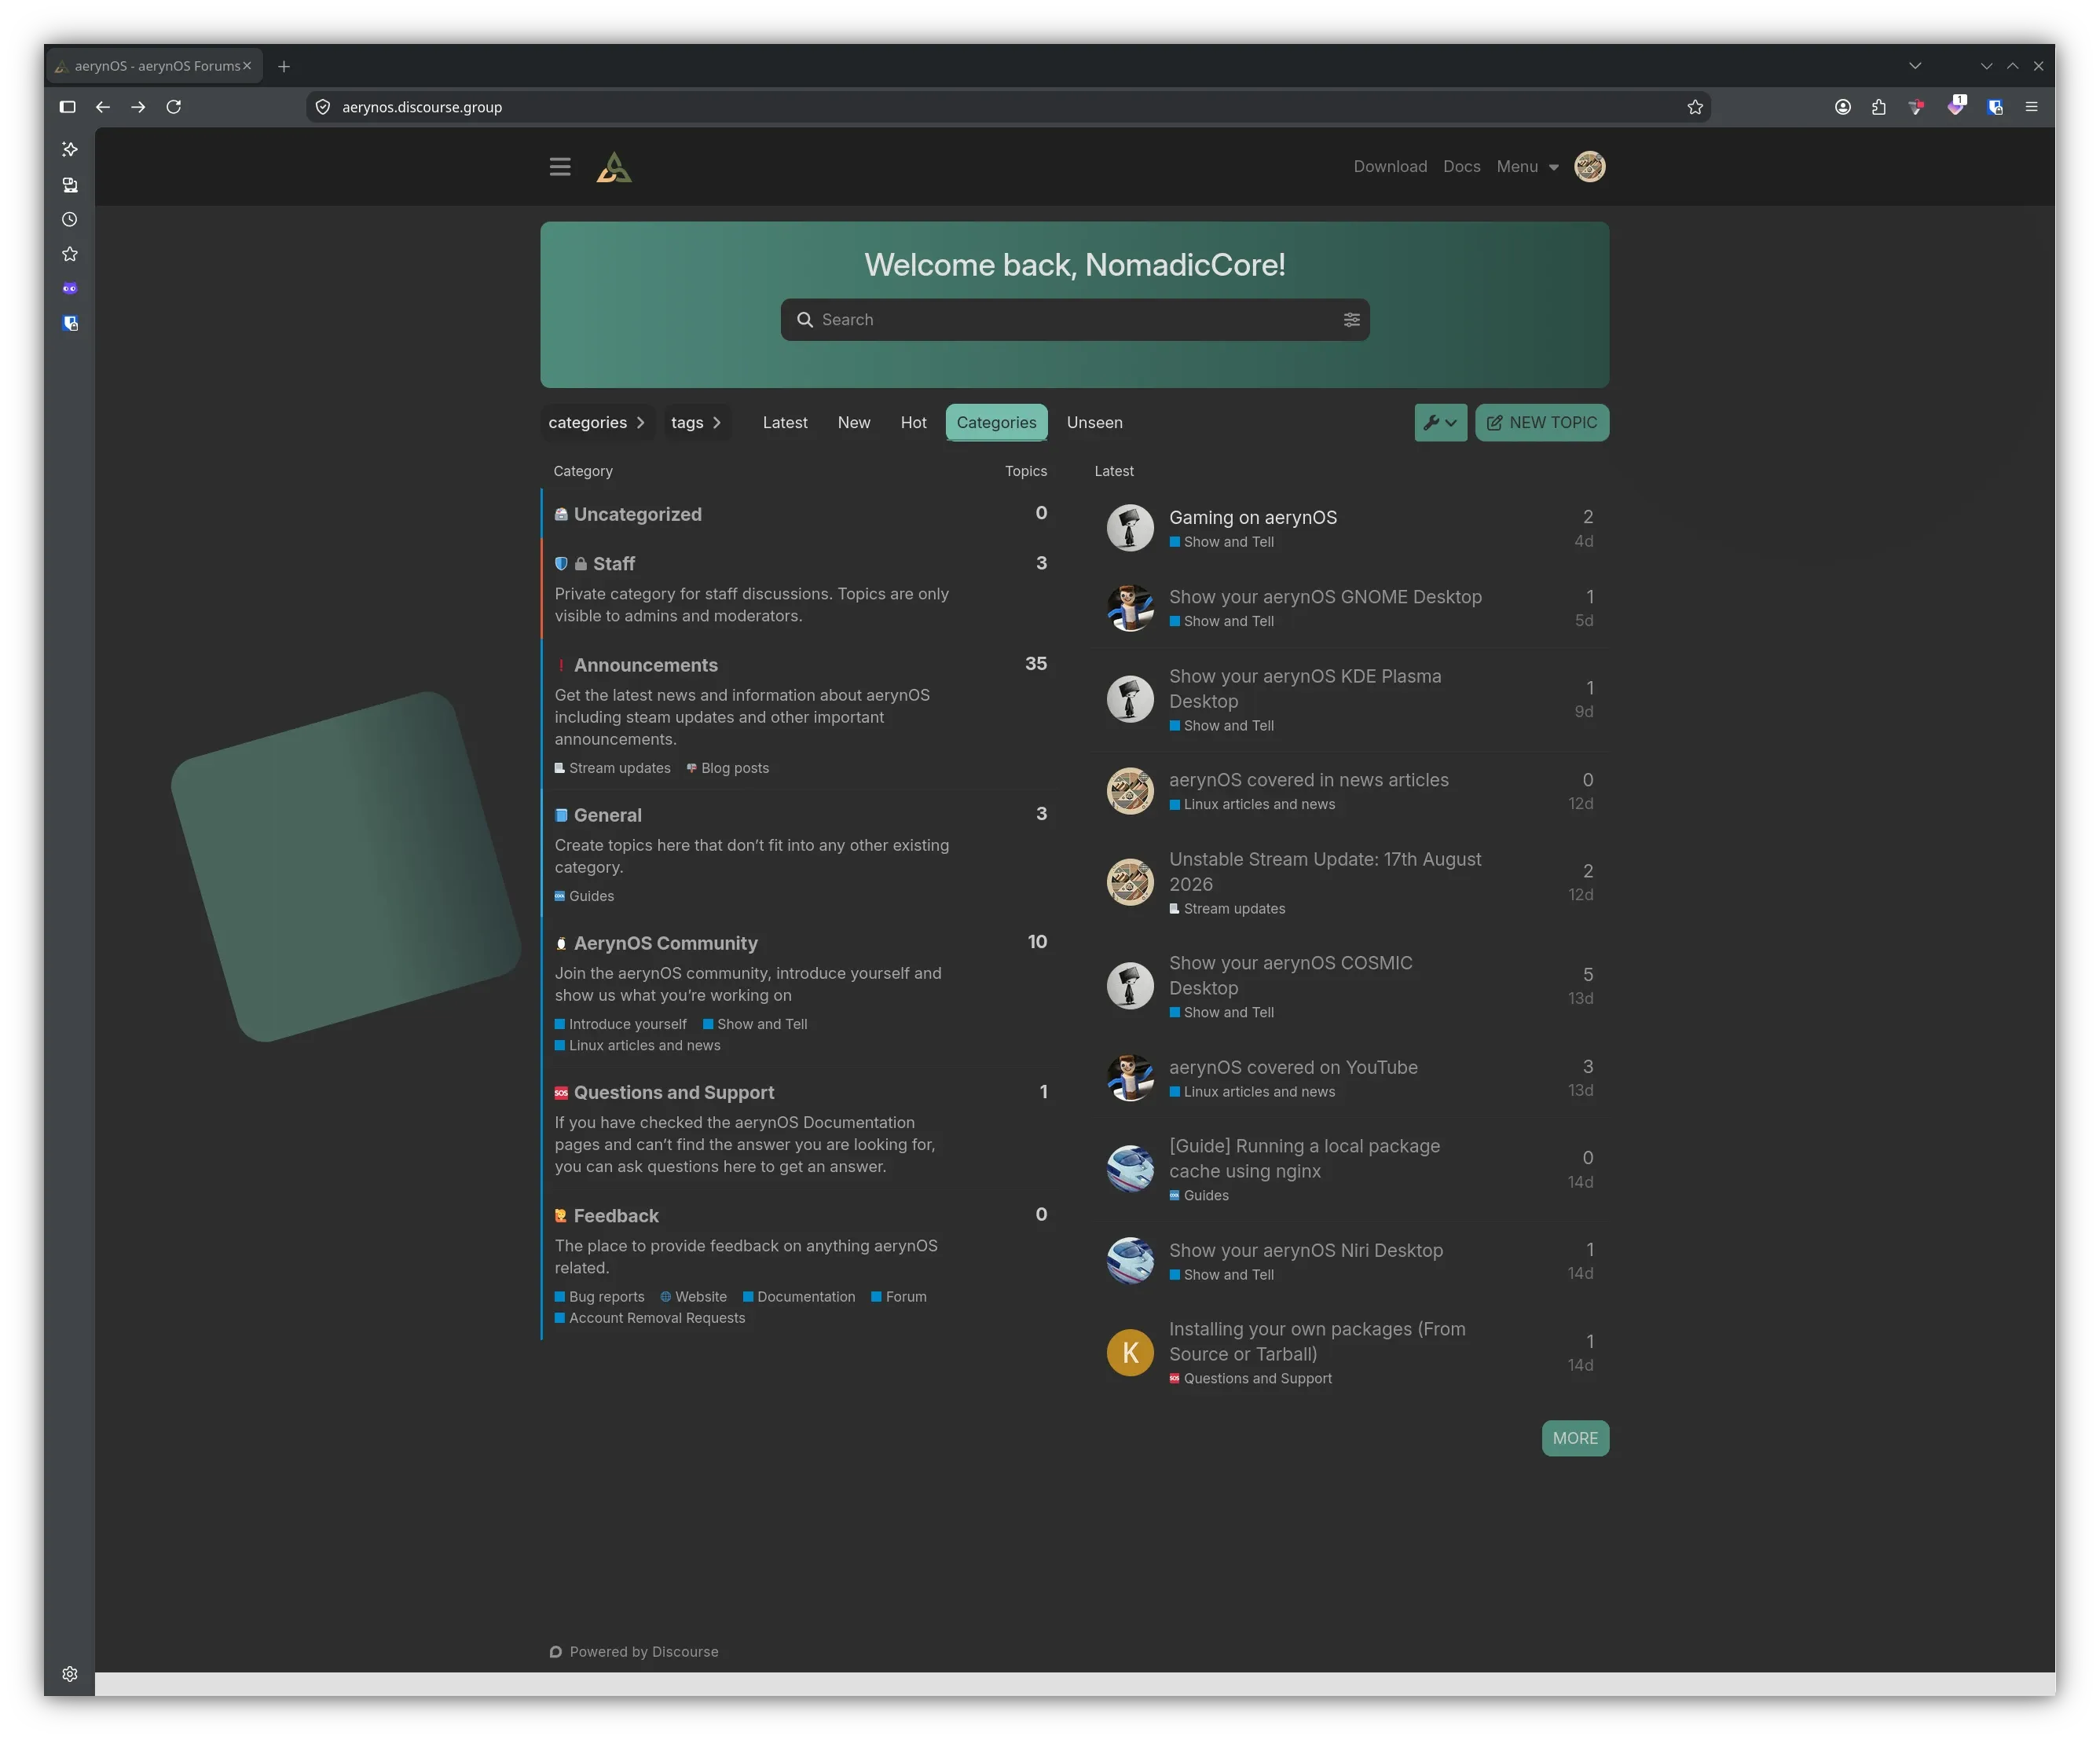Go forward in browser history

[138, 107]
